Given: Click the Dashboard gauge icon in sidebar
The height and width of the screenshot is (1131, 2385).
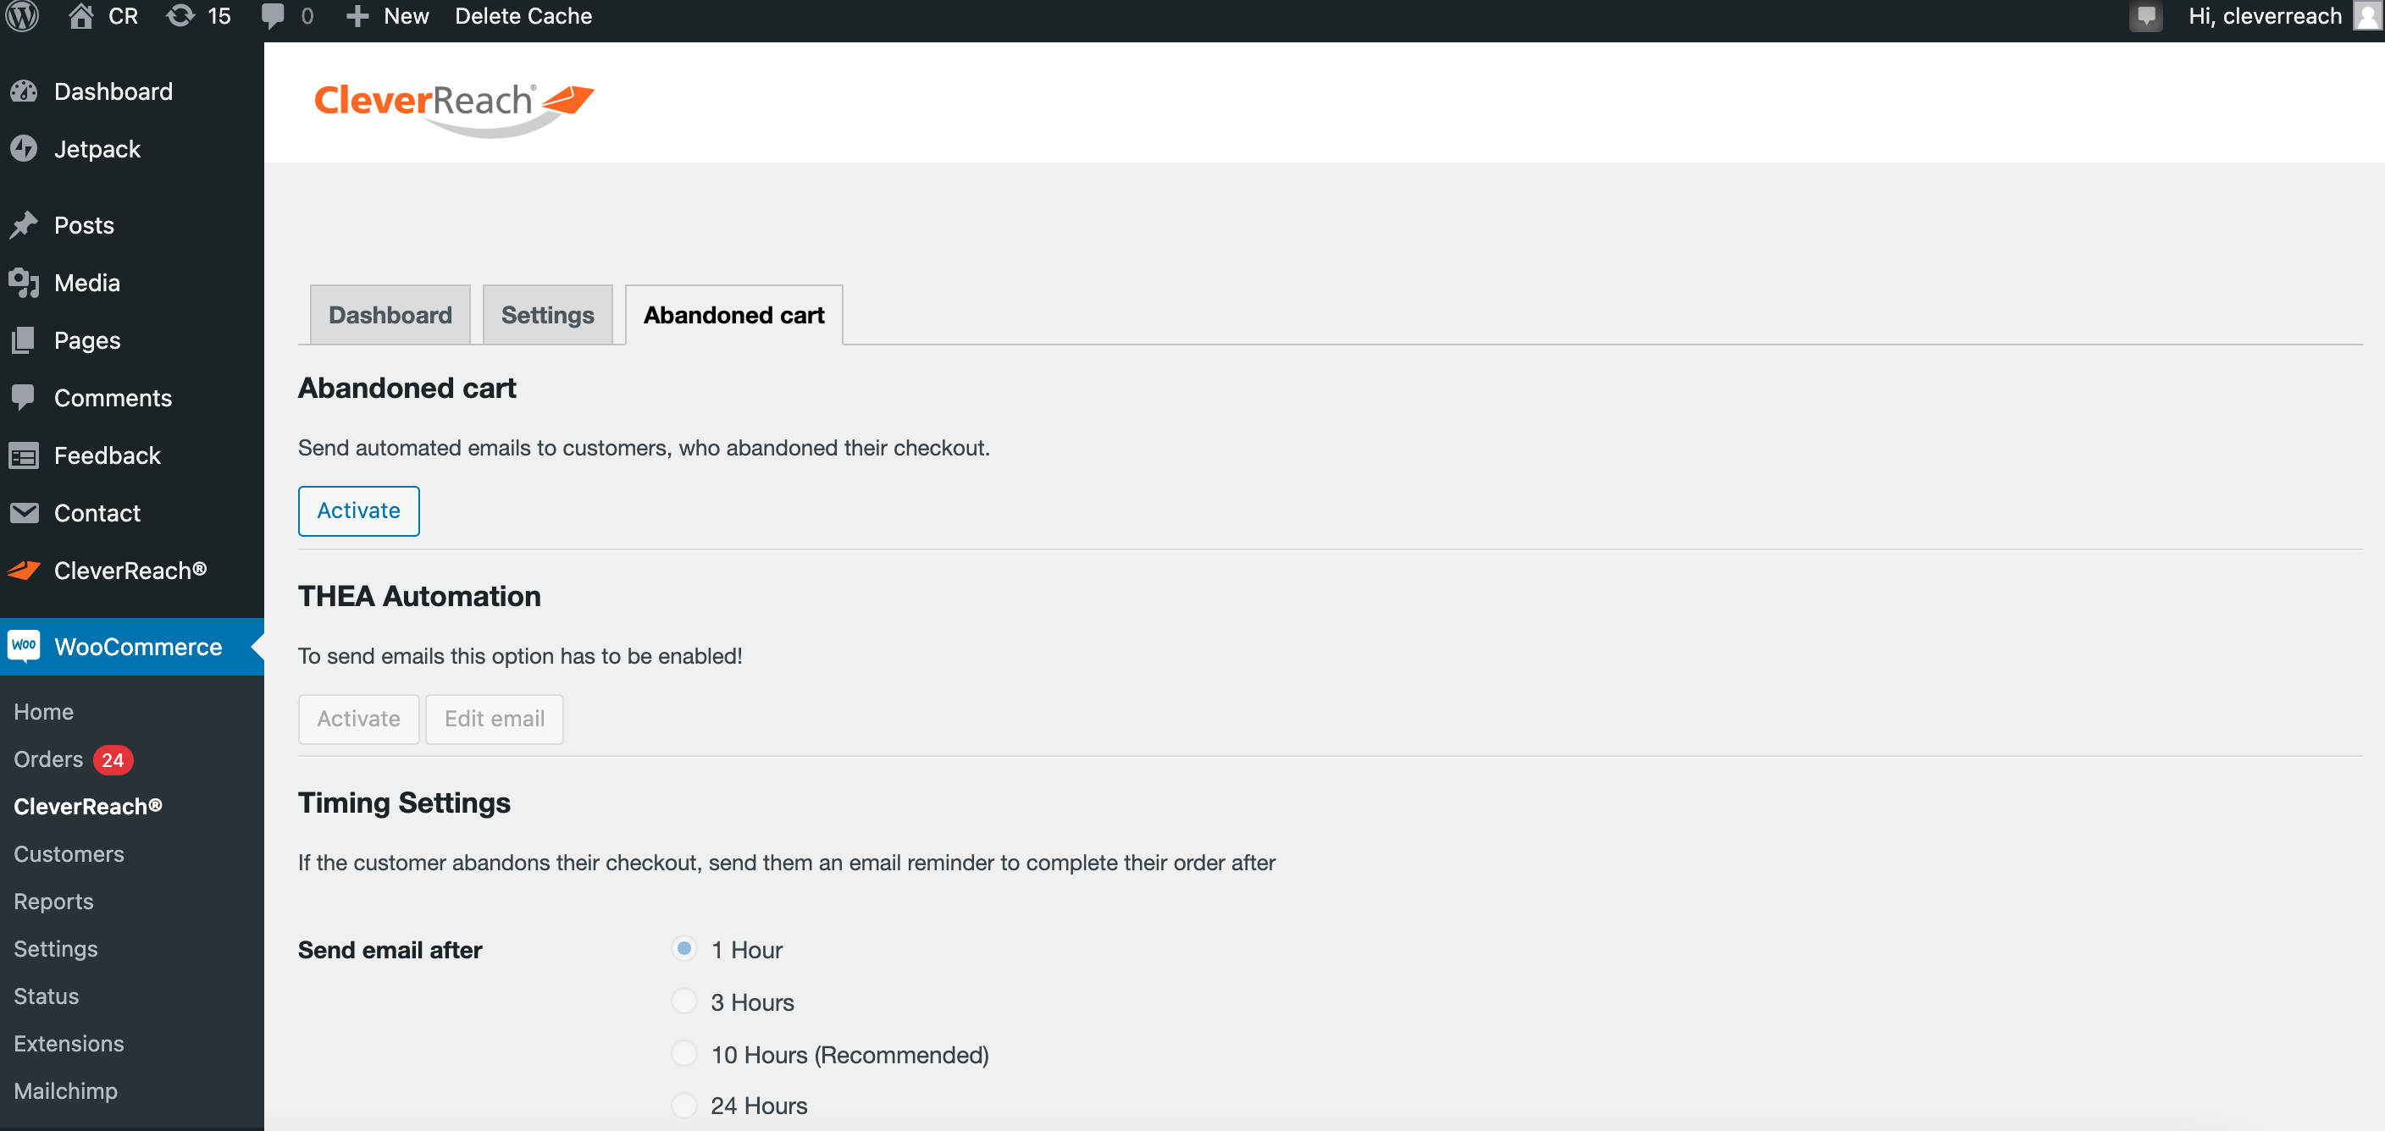Looking at the screenshot, I should pyautogui.click(x=24, y=91).
